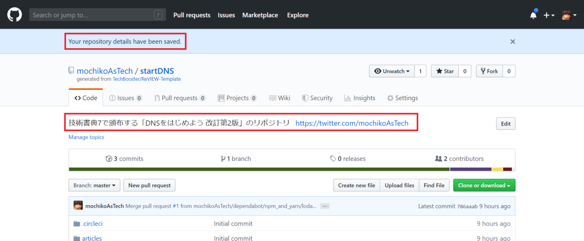The width and height of the screenshot is (584, 241).
Task: Click the slash shortcut hint in search
Action: pyautogui.click(x=158, y=15)
